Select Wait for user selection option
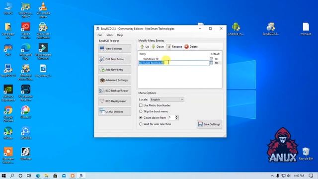Viewport: 318px width, 179px height. click(141, 124)
